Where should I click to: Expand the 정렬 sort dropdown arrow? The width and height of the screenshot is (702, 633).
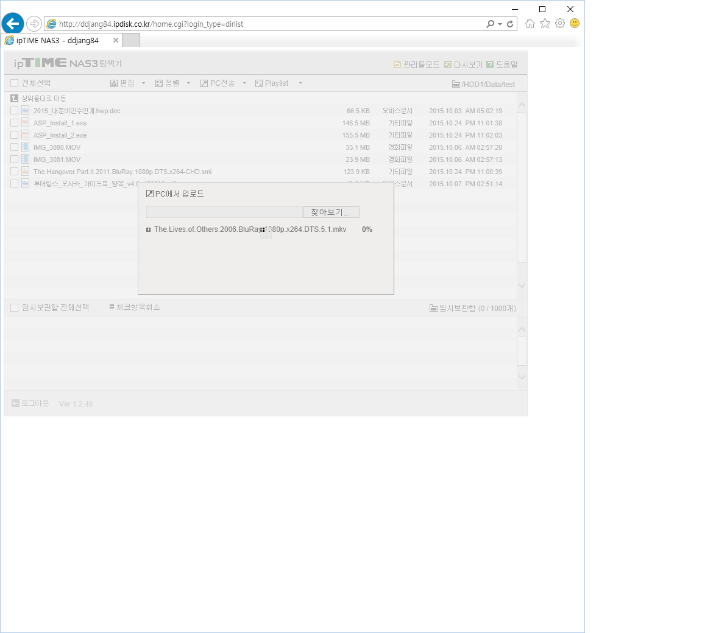(188, 83)
